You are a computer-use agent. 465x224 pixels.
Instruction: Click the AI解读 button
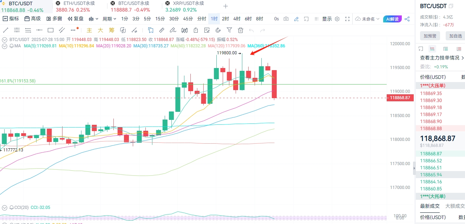pos(393,19)
